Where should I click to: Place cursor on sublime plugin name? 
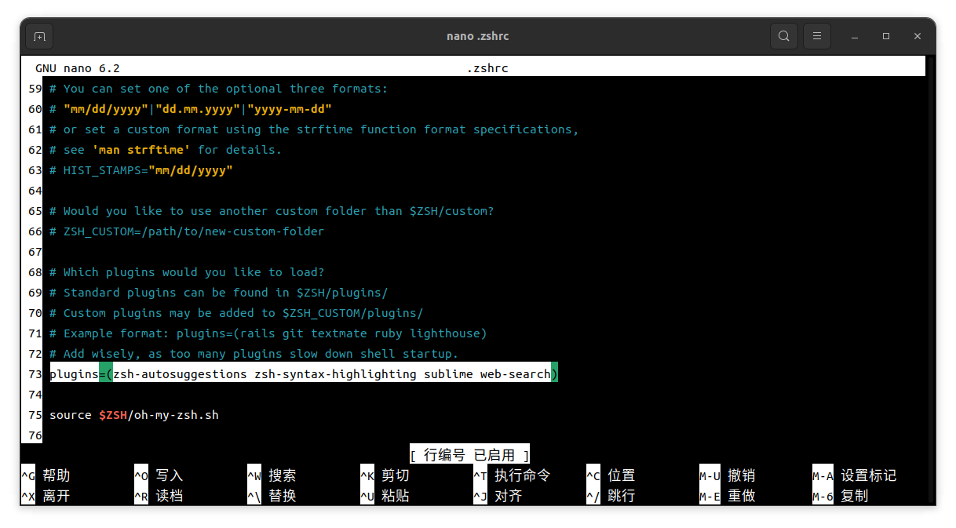click(x=448, y=374)
